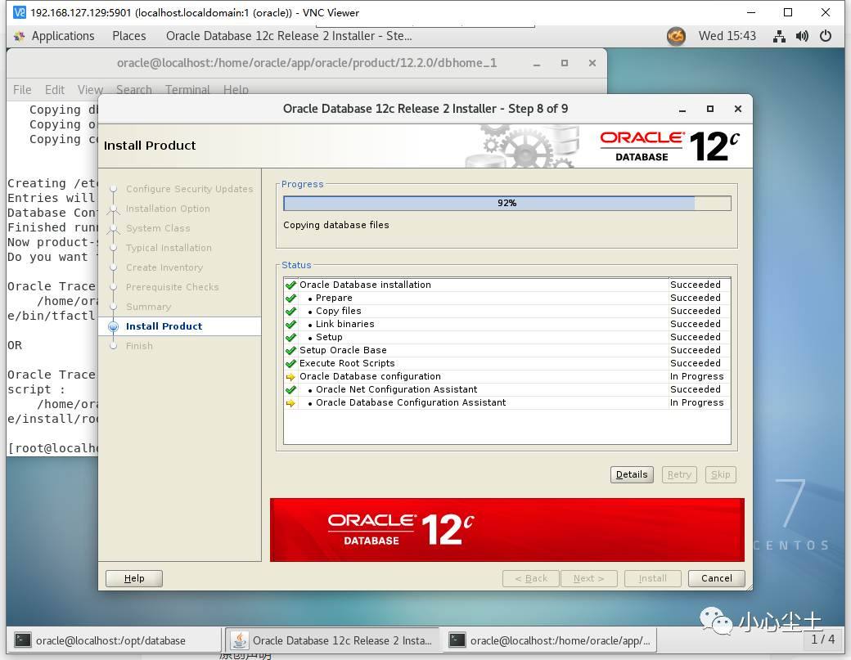Select Link binaries row text

point(345,324)
